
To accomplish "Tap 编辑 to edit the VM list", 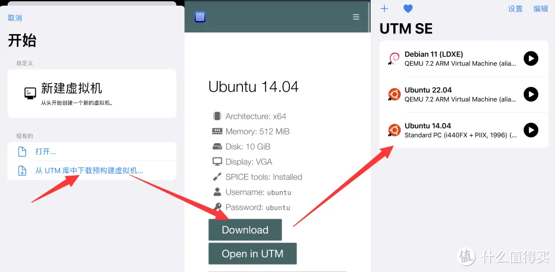I will click(x=541, y=9).
